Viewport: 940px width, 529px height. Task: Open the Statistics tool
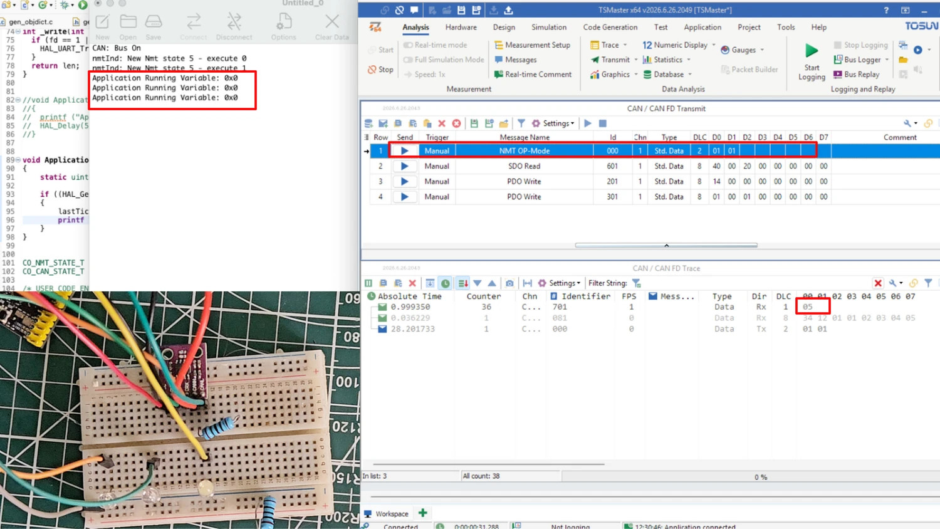pos(662,60)
